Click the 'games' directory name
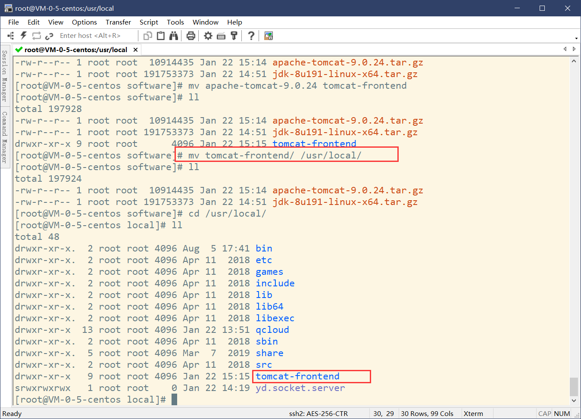This screenshot has height=419, width=581. (x=269, y=272)
